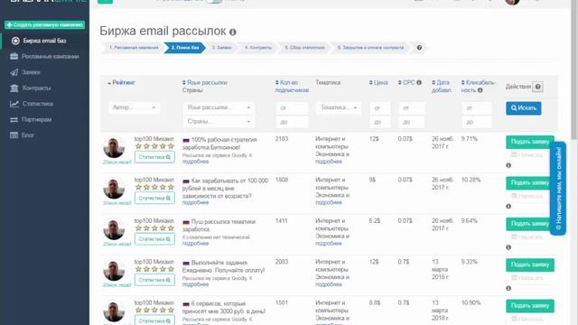Click Подать заявку for 1411 subscribers row

click(530, 224)
